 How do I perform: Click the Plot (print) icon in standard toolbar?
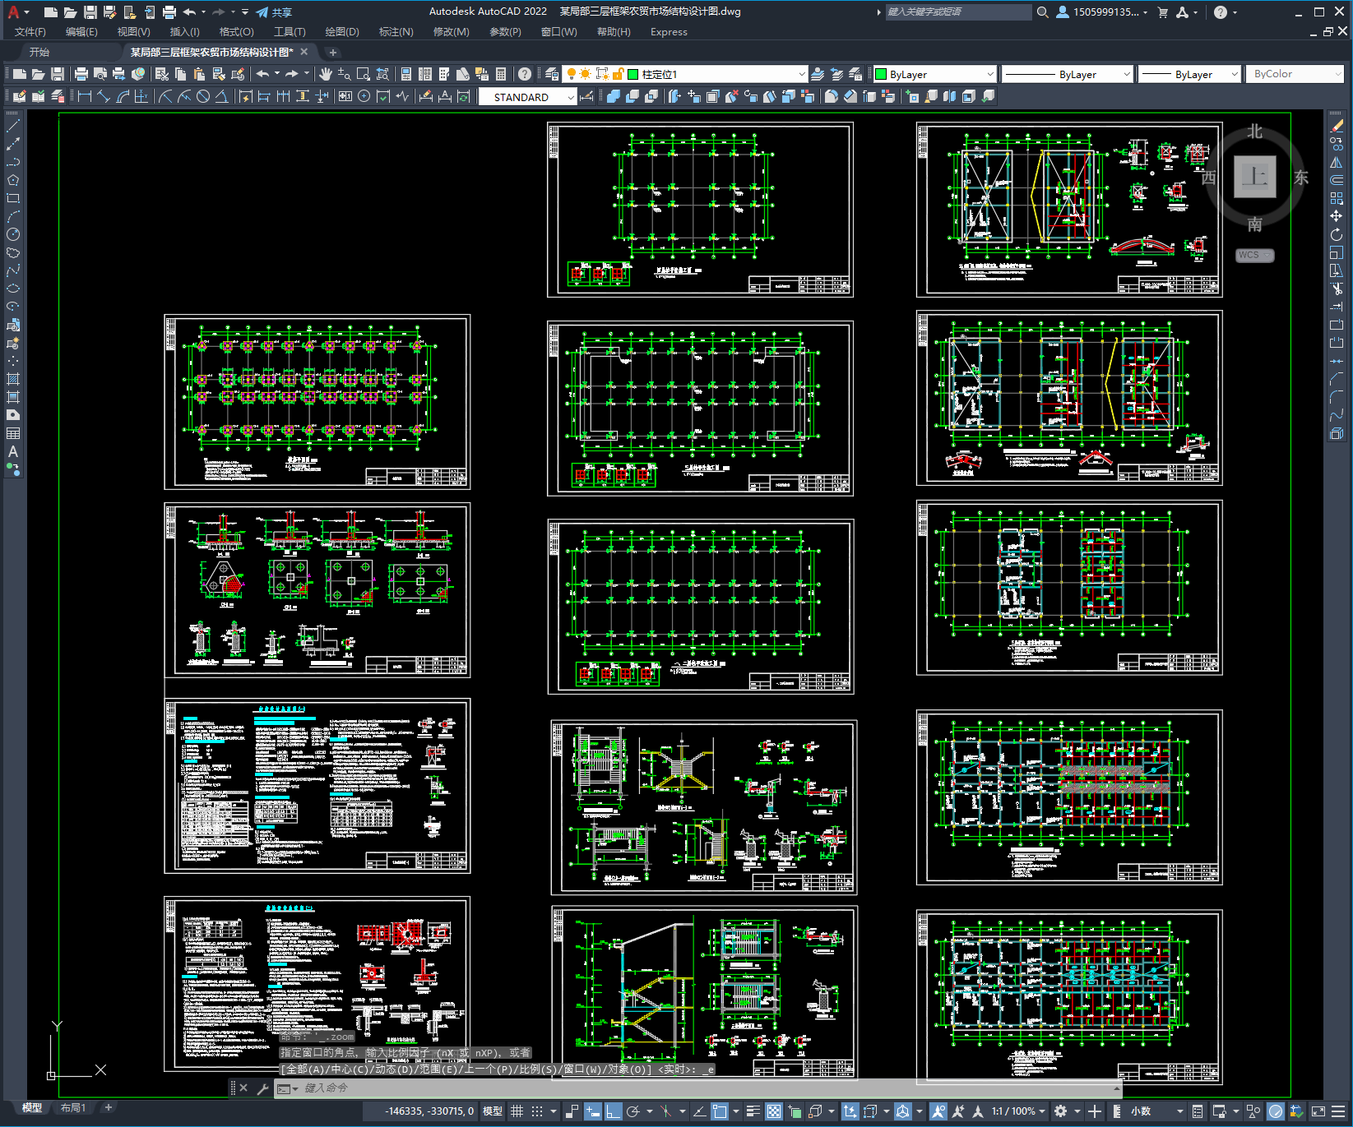click(x=81, y=74)
